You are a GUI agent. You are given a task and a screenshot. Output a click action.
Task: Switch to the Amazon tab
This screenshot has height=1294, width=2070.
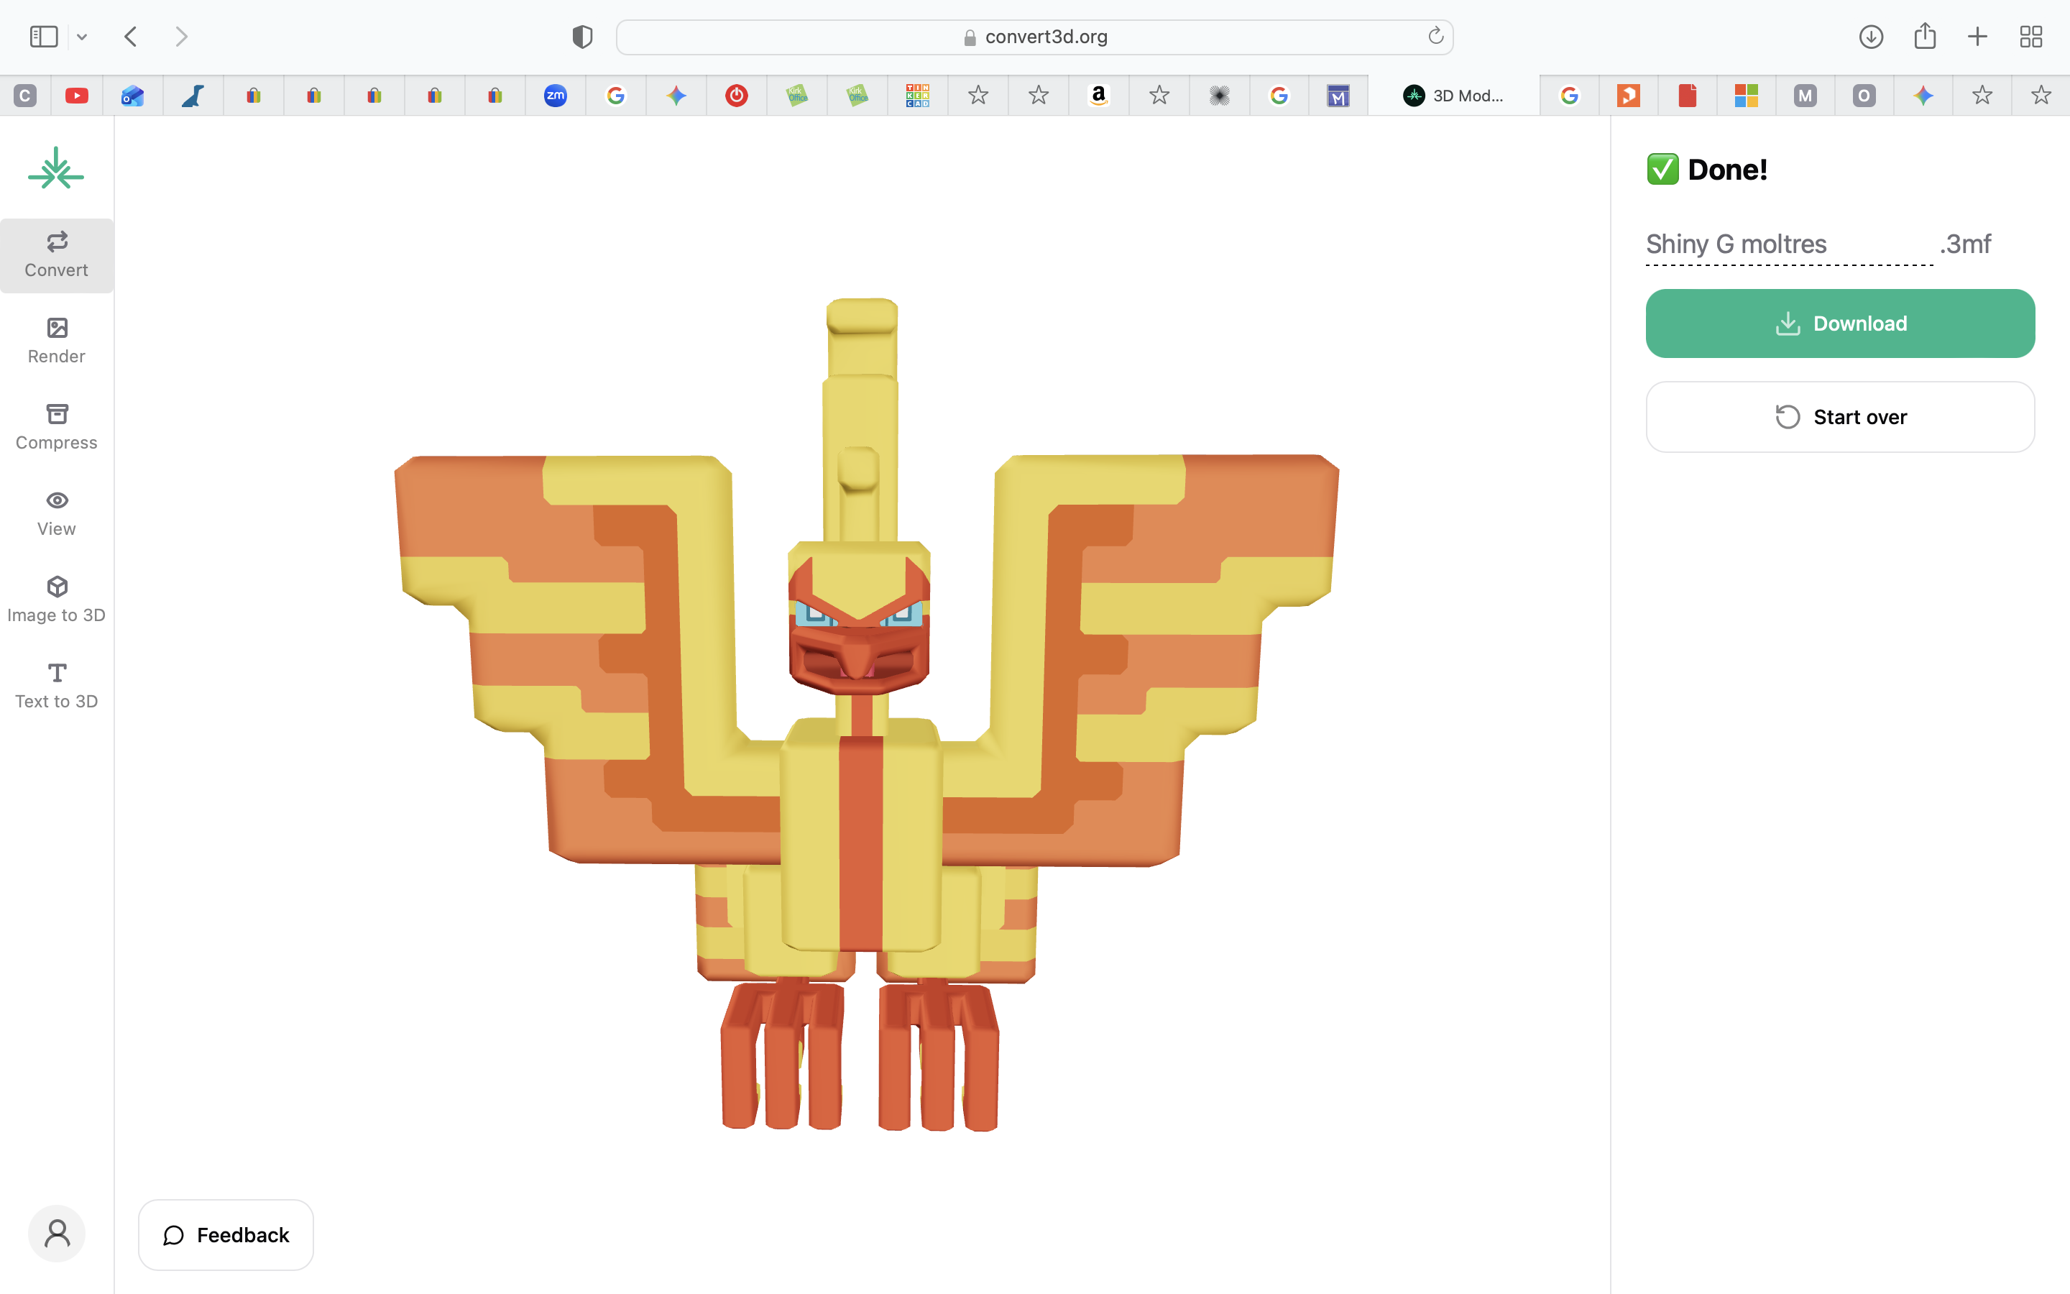1098,96
